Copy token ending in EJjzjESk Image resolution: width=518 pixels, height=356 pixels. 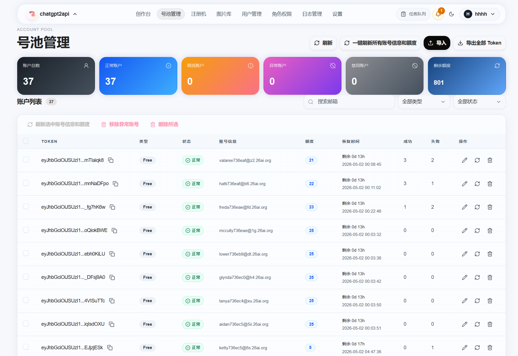pyautogui.click(x=110, y=348)
